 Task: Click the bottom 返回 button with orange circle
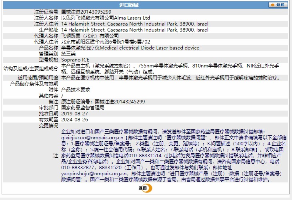(x=145, y=188)
